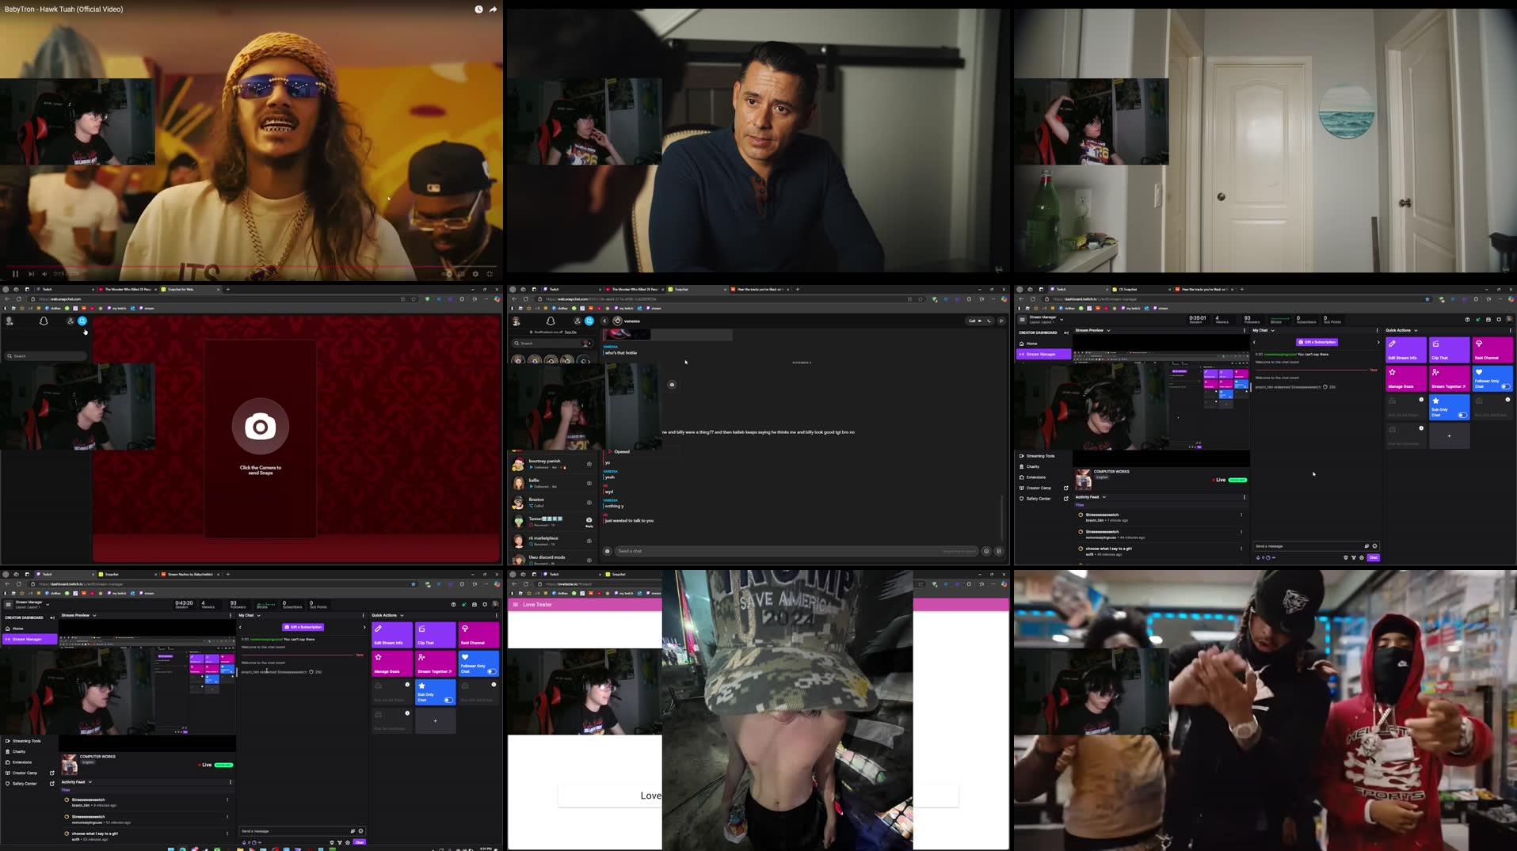1517x851 pixels.
Task: Toggle Sub Only Chat in 0:43:20 dashboard
Action: point(448,700)
